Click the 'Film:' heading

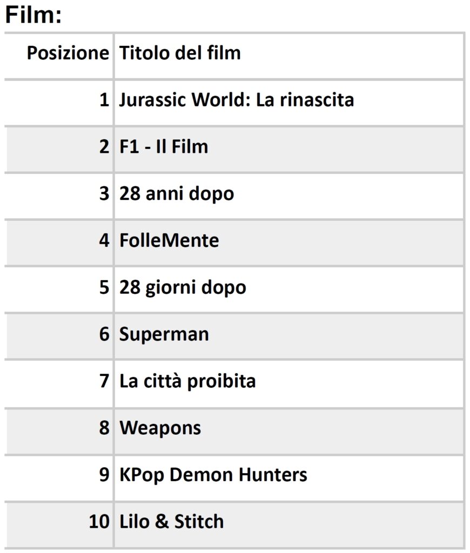pyautogui.click(x=33, y=15)
